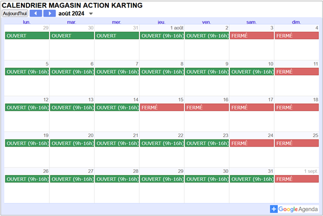Open OUVERT (9h-16h) event on August 27
Screen dimensions: 323x216
pyautogui.click(x=72, y=179)
